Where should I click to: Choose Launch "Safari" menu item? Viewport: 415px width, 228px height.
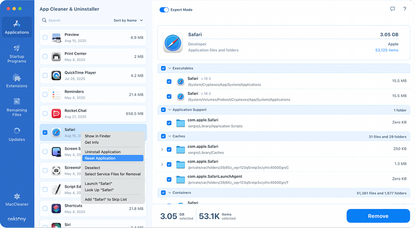click(x=113, y=184)
